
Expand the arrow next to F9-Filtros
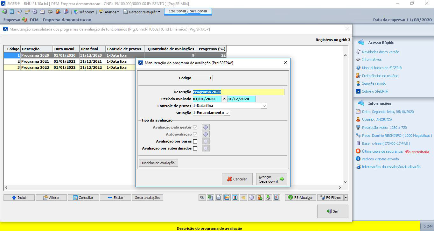click(x=346, y=198)
